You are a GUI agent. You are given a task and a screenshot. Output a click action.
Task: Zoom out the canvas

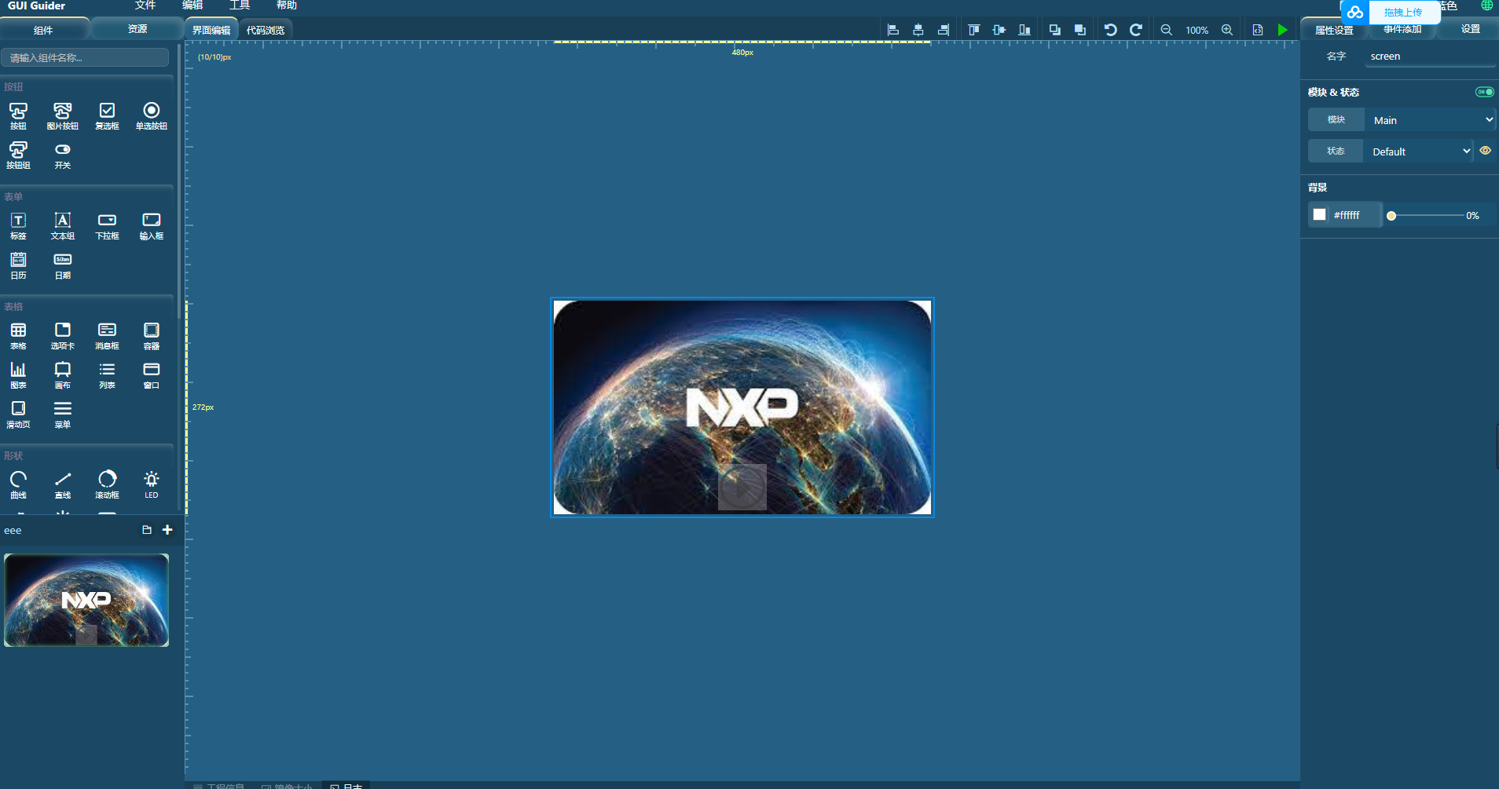coord(1167,30)
